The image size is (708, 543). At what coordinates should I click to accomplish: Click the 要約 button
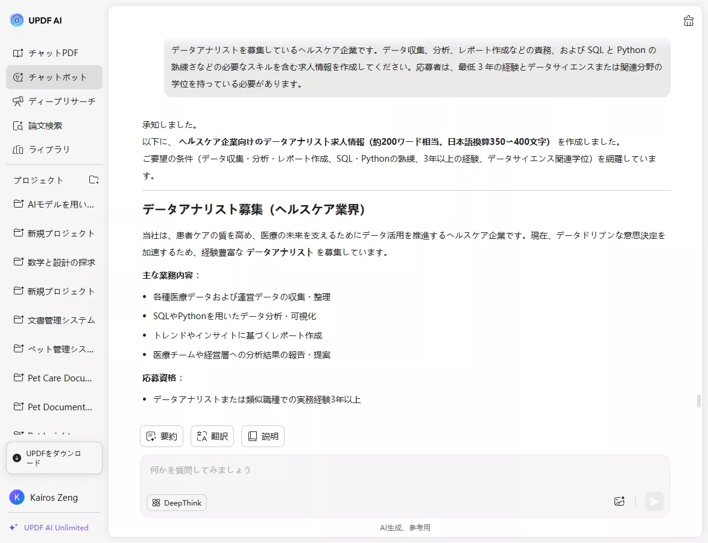[161, 436]
